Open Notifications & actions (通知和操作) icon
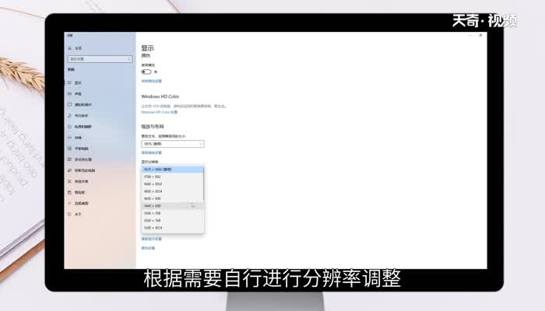This screenshot has width=545, height=311. (69, 104)
